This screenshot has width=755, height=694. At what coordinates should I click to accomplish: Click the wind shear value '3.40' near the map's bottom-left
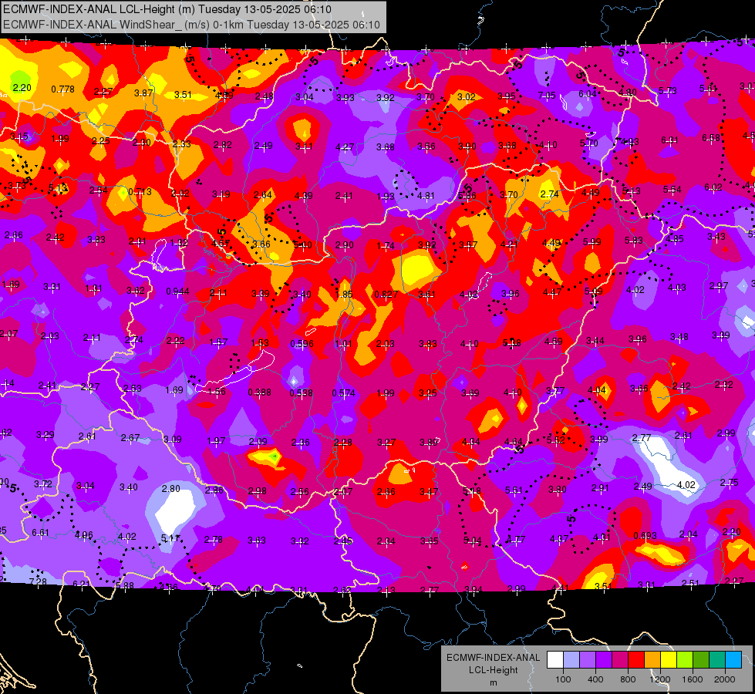click(129, 487)
